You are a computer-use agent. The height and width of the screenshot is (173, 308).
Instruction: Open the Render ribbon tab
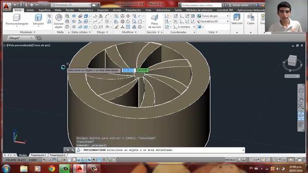coord(70,10)
